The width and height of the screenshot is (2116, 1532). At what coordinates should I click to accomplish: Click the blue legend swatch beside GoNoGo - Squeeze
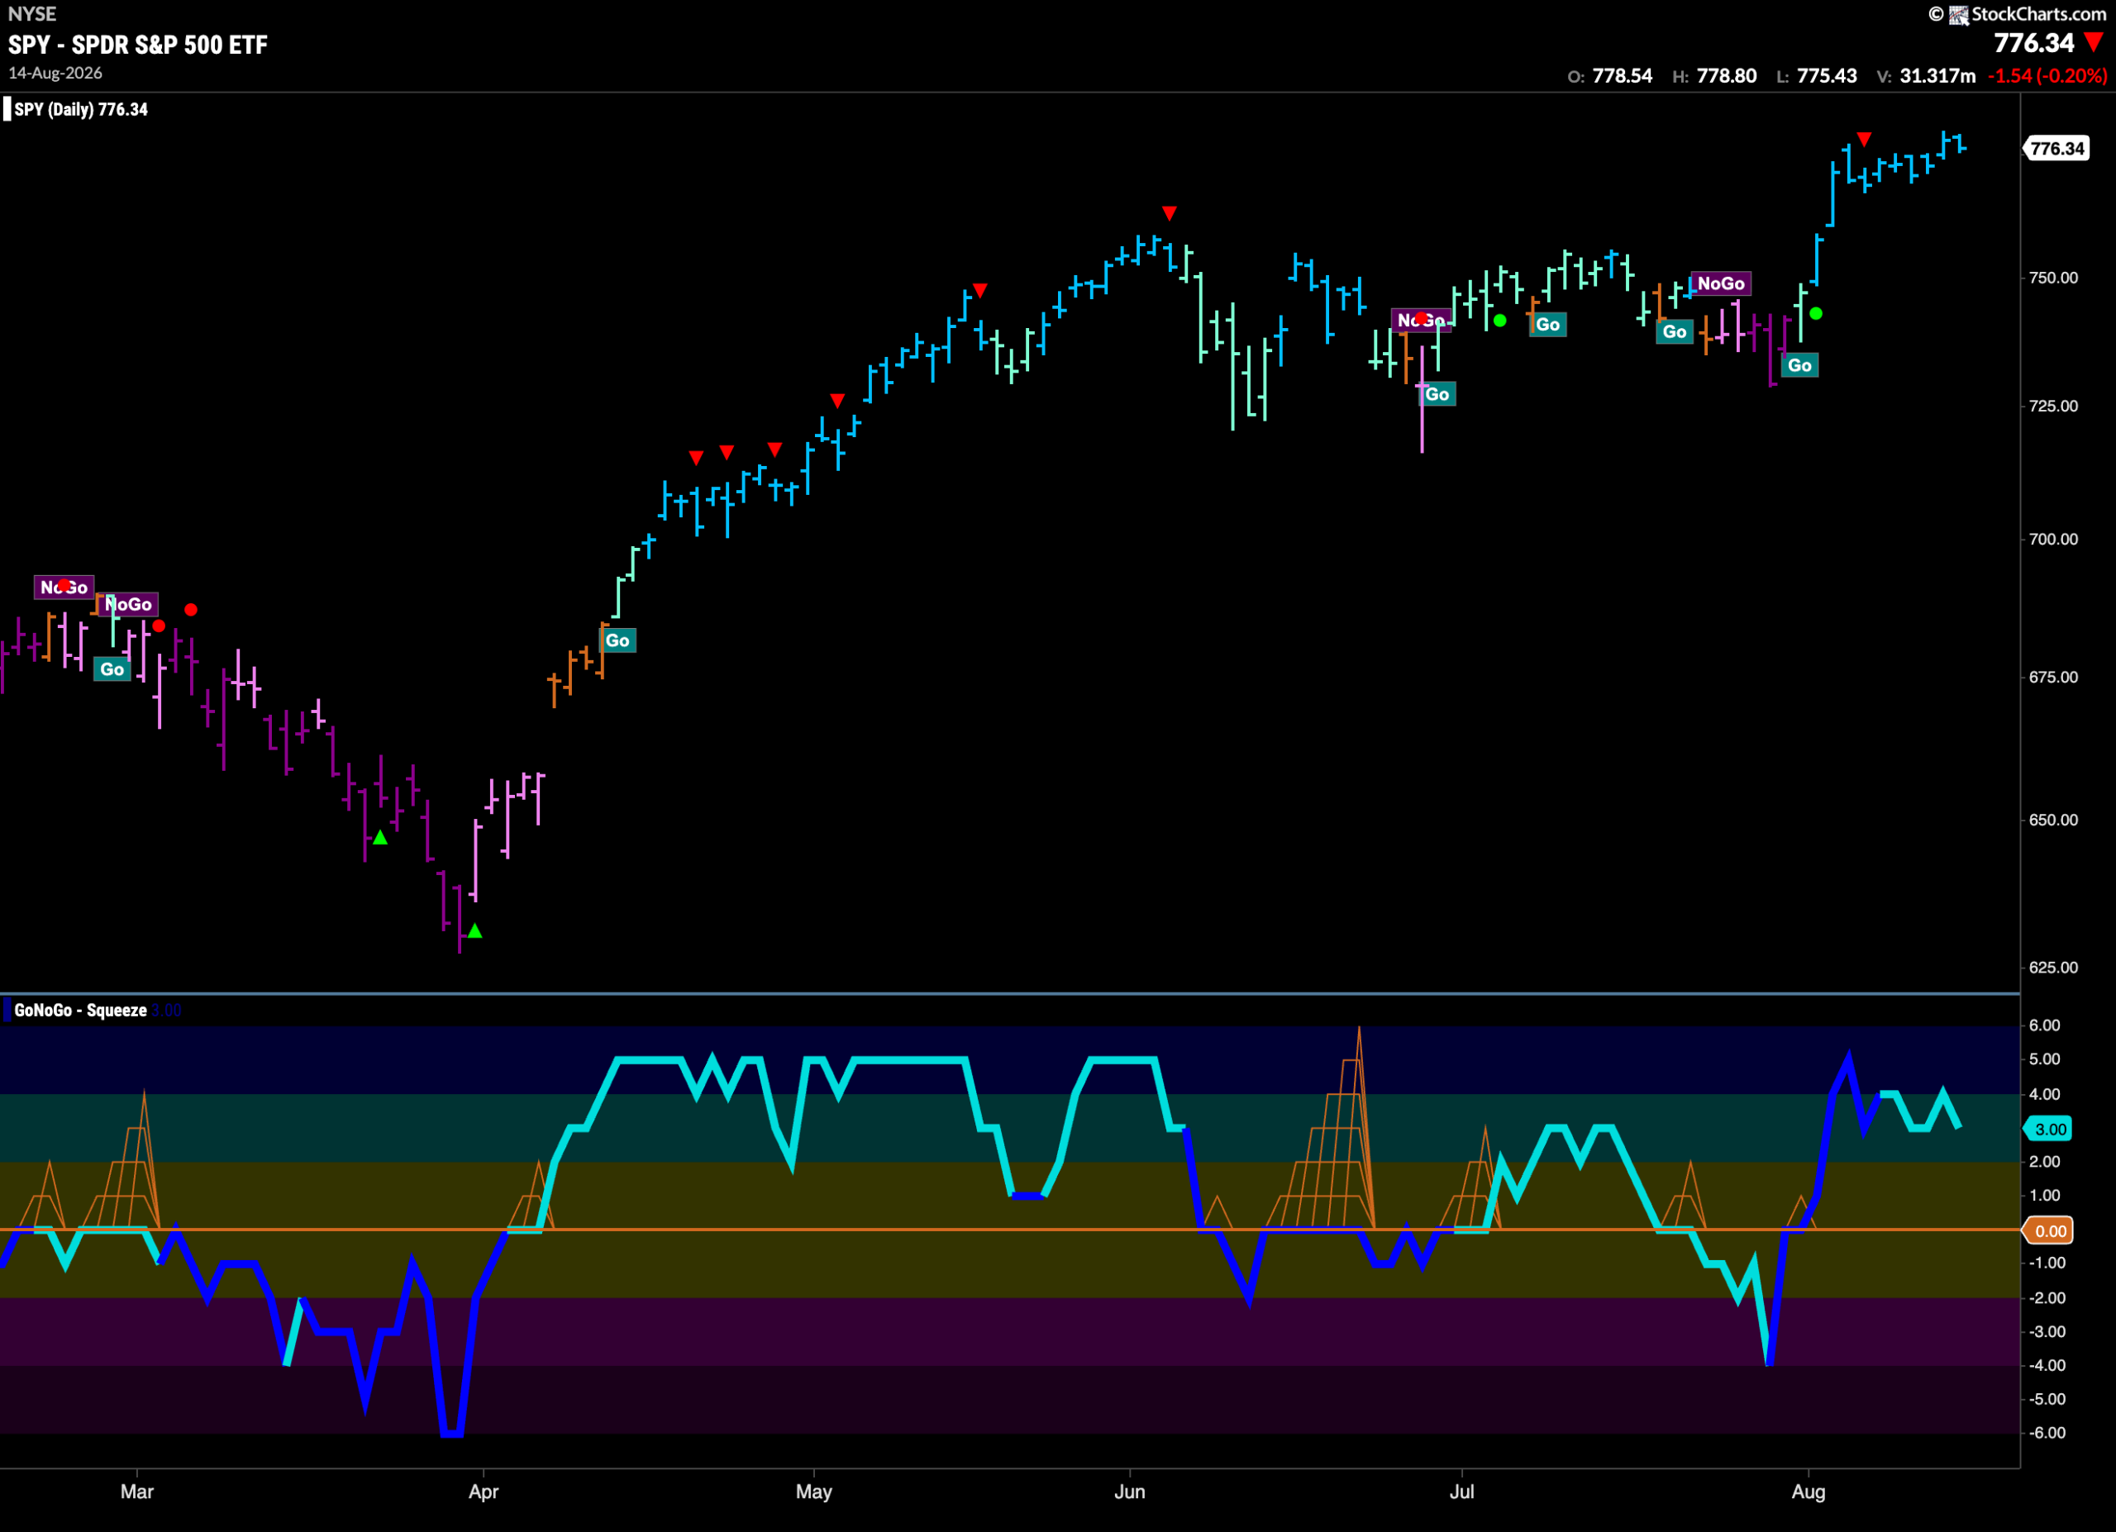pos(7,1010)
